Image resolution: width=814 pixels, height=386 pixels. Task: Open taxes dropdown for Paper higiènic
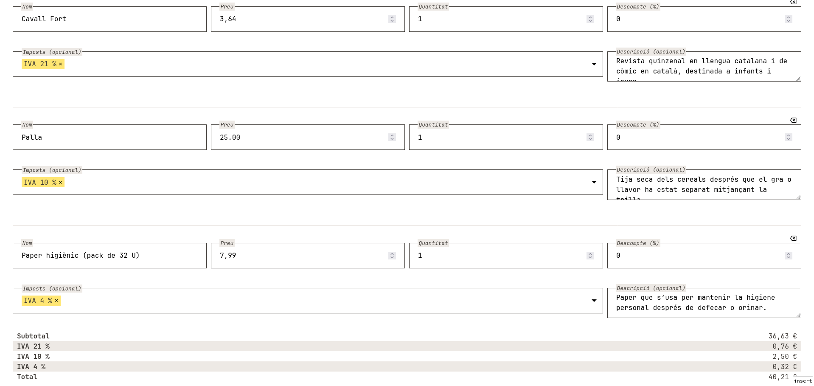(x=594, y=301)
